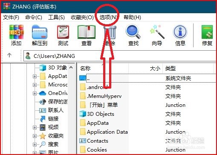Viewport: 217px width, 155px height.
Task: Go up one folder level arrow
Action: click(9, 55)
